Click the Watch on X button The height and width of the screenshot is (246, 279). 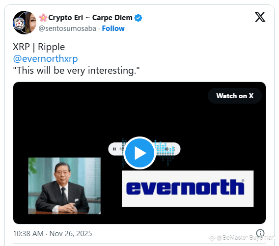[235, 96]
